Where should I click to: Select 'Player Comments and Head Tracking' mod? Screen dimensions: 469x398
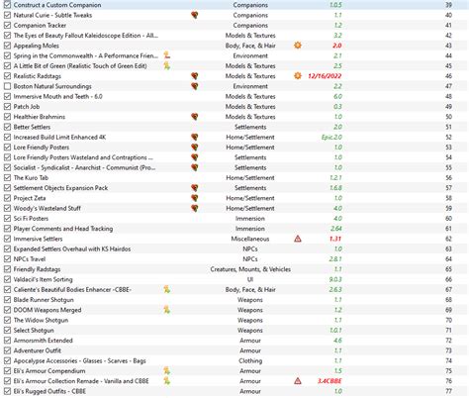pos(63,229)
